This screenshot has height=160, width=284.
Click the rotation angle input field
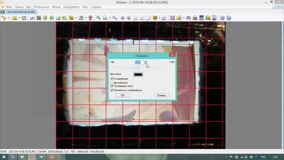[x=139, y=62]
